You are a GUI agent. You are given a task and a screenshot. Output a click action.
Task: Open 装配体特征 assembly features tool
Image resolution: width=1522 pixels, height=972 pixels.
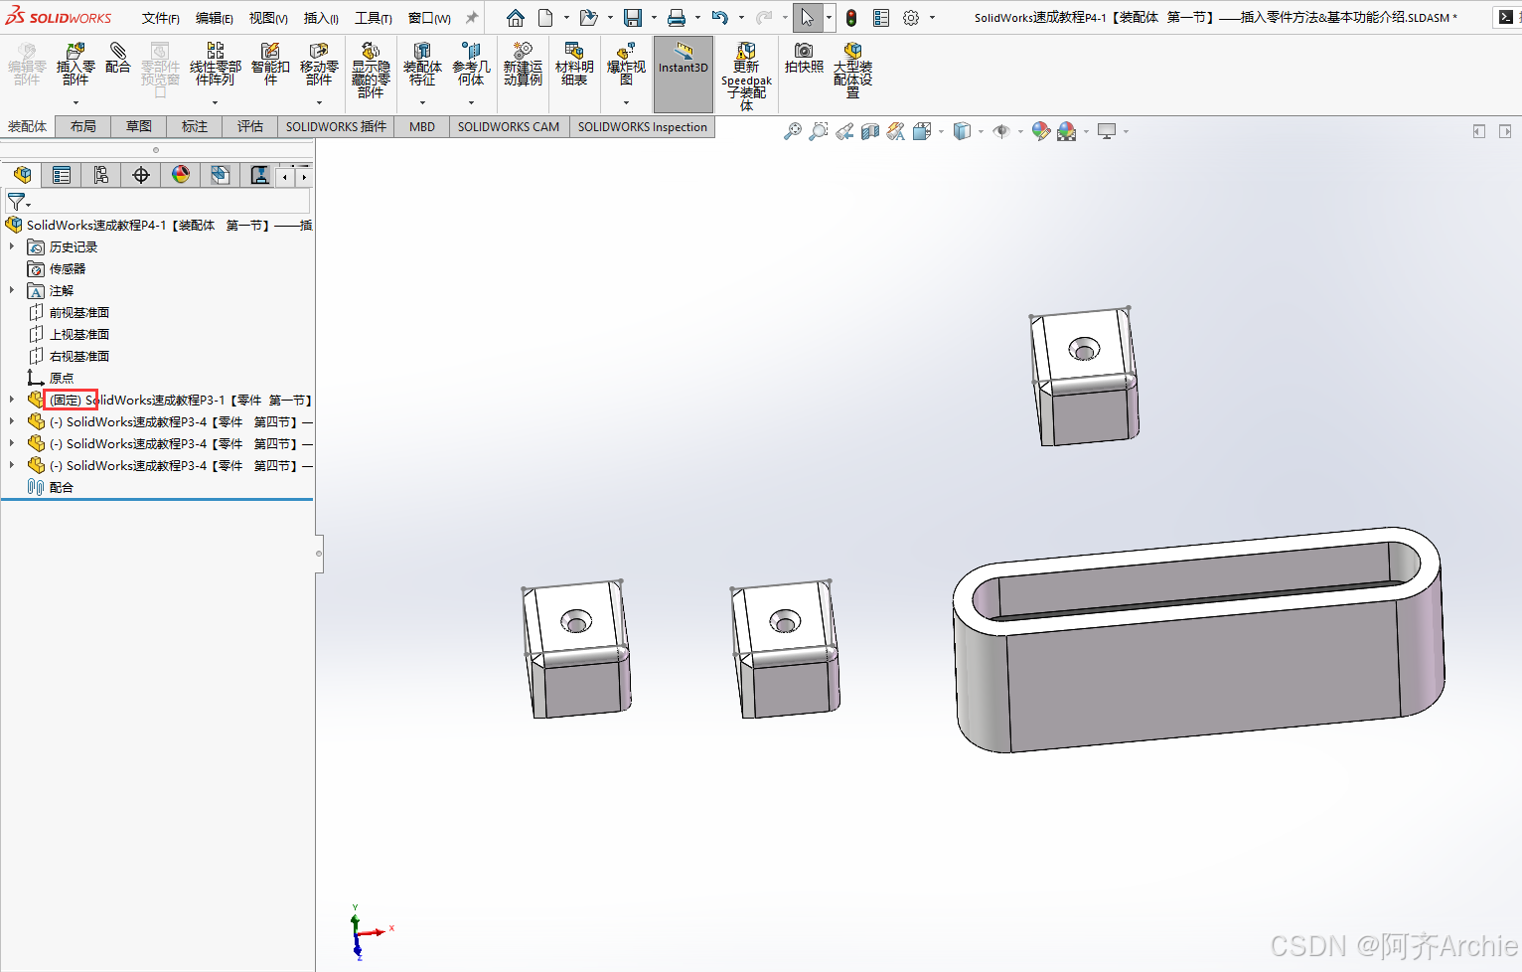[x=422, y=64]
